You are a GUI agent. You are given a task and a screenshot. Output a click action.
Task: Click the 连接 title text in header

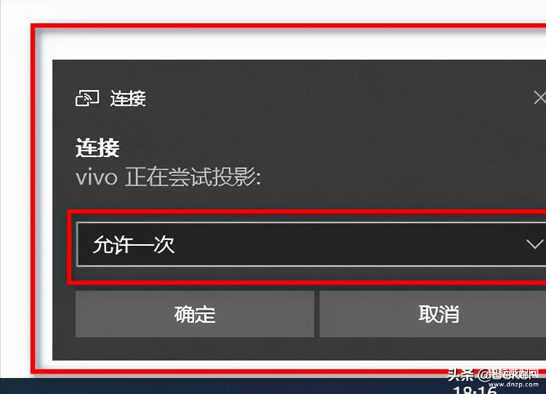coord(128,98)
